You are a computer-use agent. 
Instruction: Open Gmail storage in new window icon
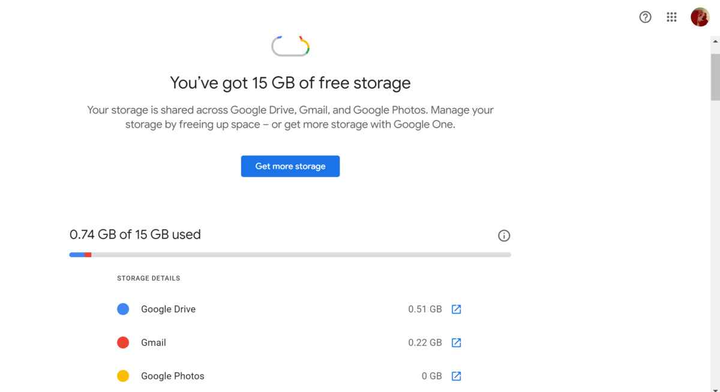456,343
